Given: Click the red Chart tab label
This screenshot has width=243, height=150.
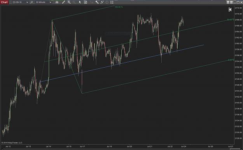Looking at the screenshot, I should tap(4, 2).
